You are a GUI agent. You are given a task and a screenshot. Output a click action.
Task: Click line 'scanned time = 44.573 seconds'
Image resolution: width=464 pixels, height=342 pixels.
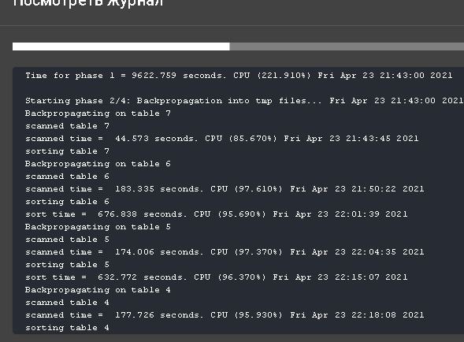222,139
